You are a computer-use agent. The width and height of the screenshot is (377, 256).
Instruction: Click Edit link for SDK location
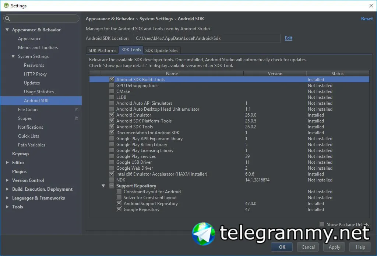(289, 38)
